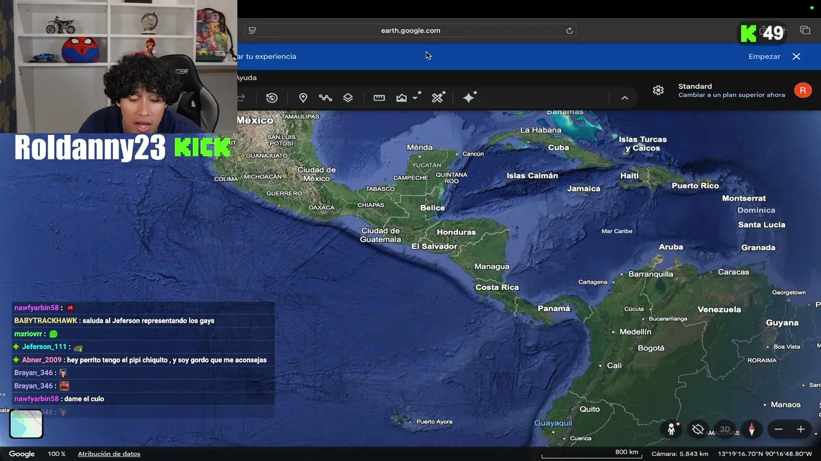Add a placemark with the pin tool
Image resolution: width=821 pixels, height=461 pixels.
tap(303, 98)
